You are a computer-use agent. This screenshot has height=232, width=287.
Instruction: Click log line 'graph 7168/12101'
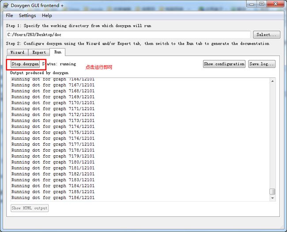(x=53, y=91)
